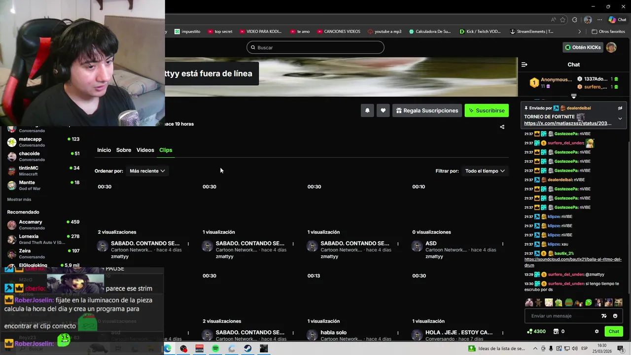Open matecapp channel in sidebar
This screenshot has width=631, height=355.
tap(43, 142)
